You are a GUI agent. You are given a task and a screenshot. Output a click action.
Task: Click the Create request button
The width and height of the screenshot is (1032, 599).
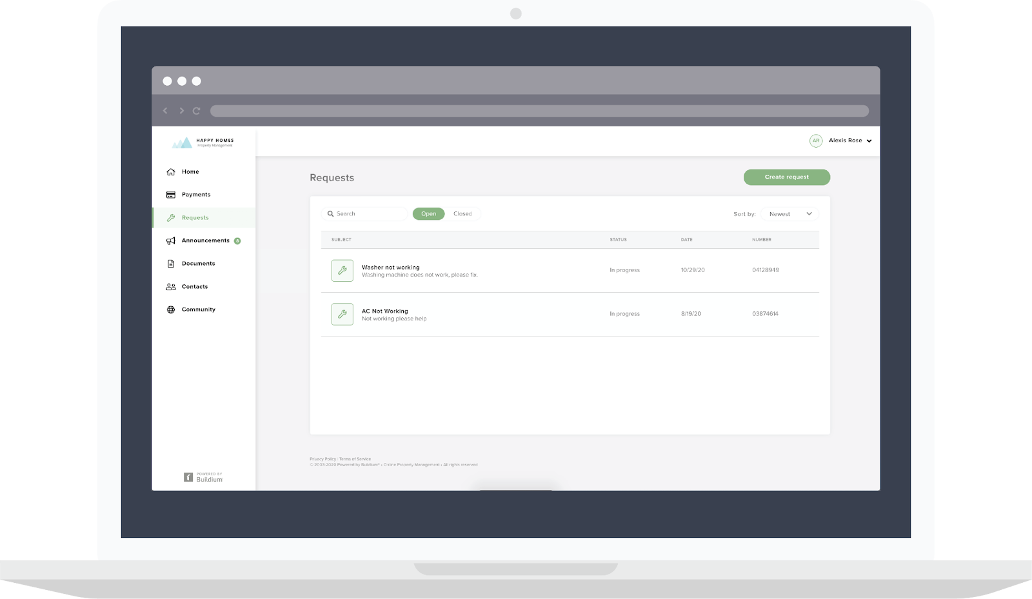point(787,177)
